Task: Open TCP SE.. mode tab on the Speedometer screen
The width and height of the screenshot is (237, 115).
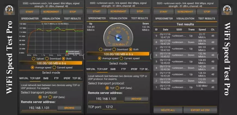Action: pyautogui.click(x=144, y=69)
